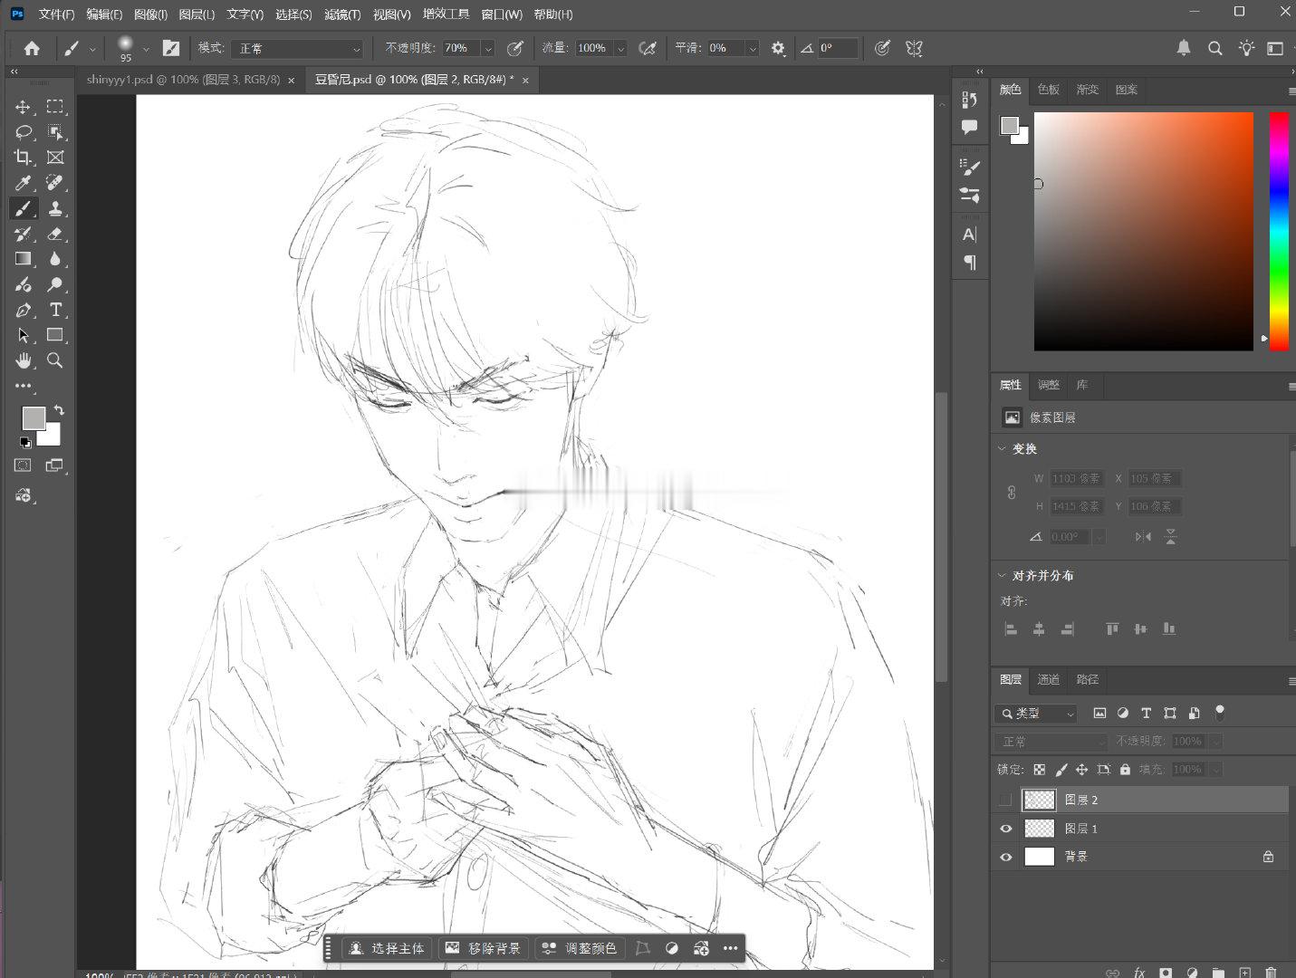This screenshot has height=978, width=1296.
Task: Collapse the 变换 section
Action: [x=1002, y=448]
